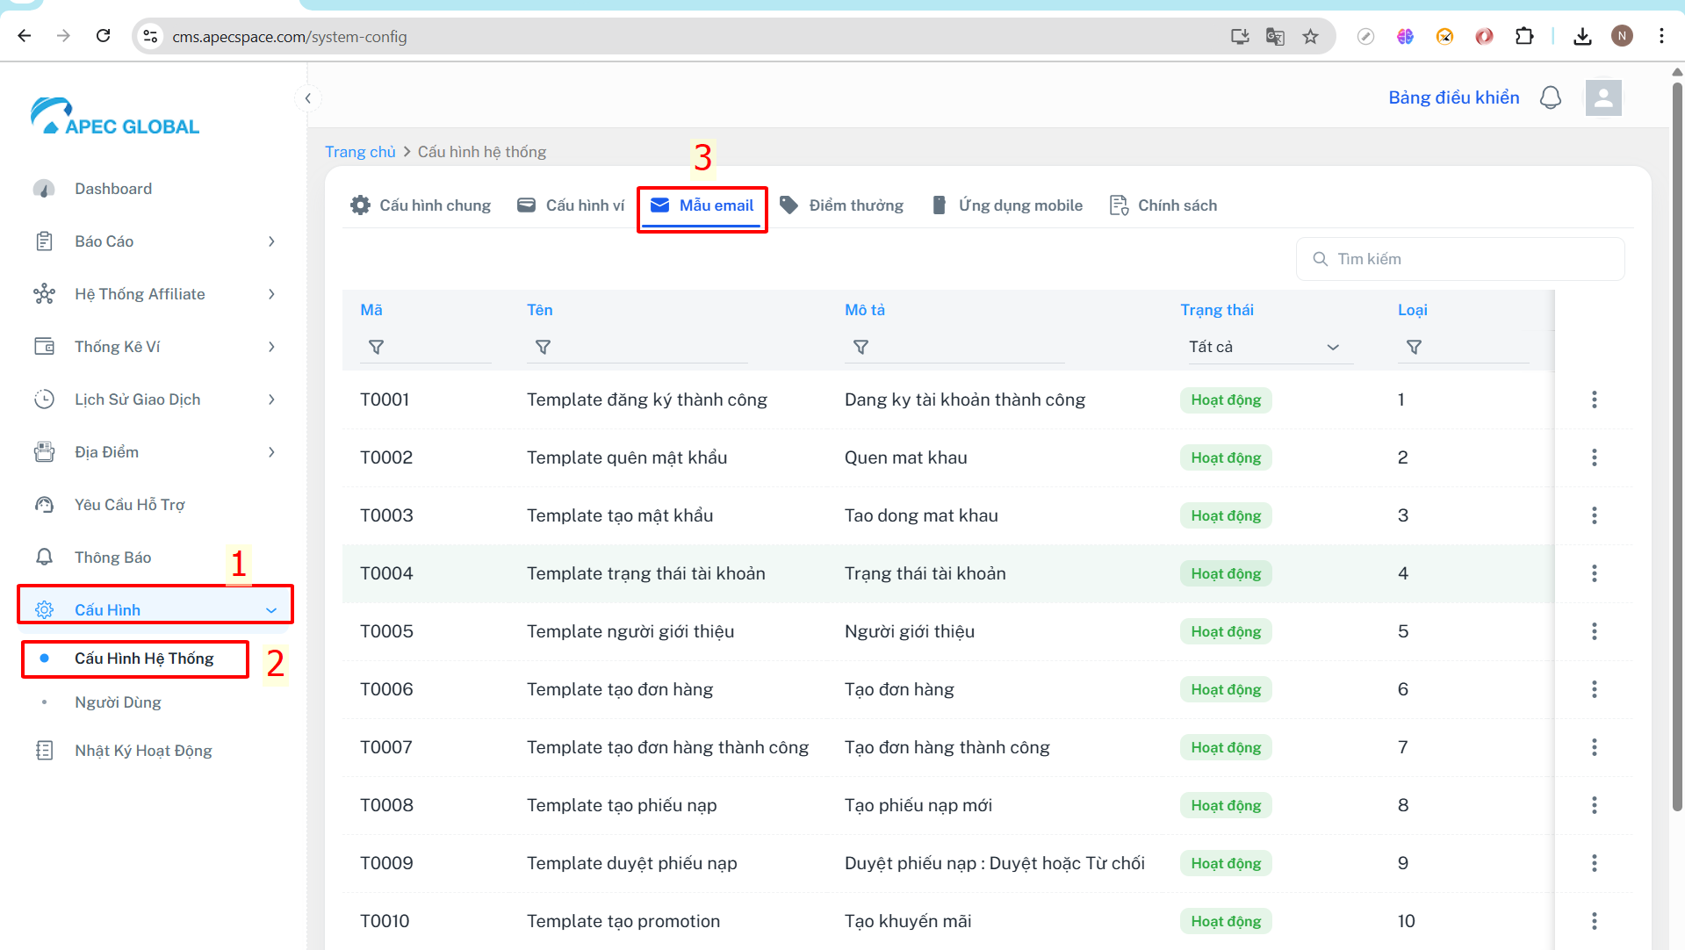Open browser extensions puzzle icon
This screenshot has width=1685, height=950.
tap(1524, 36)
